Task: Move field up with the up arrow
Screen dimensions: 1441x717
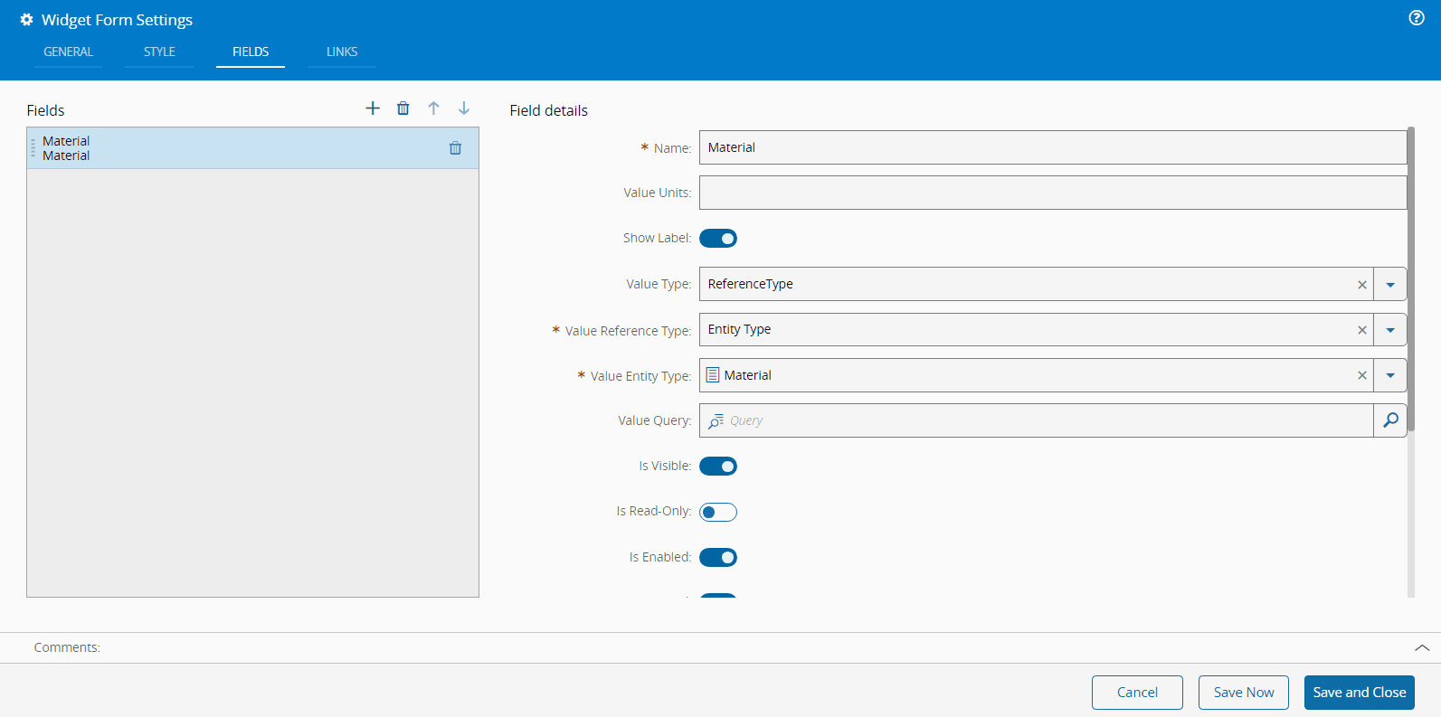Action: click(433, 108)
